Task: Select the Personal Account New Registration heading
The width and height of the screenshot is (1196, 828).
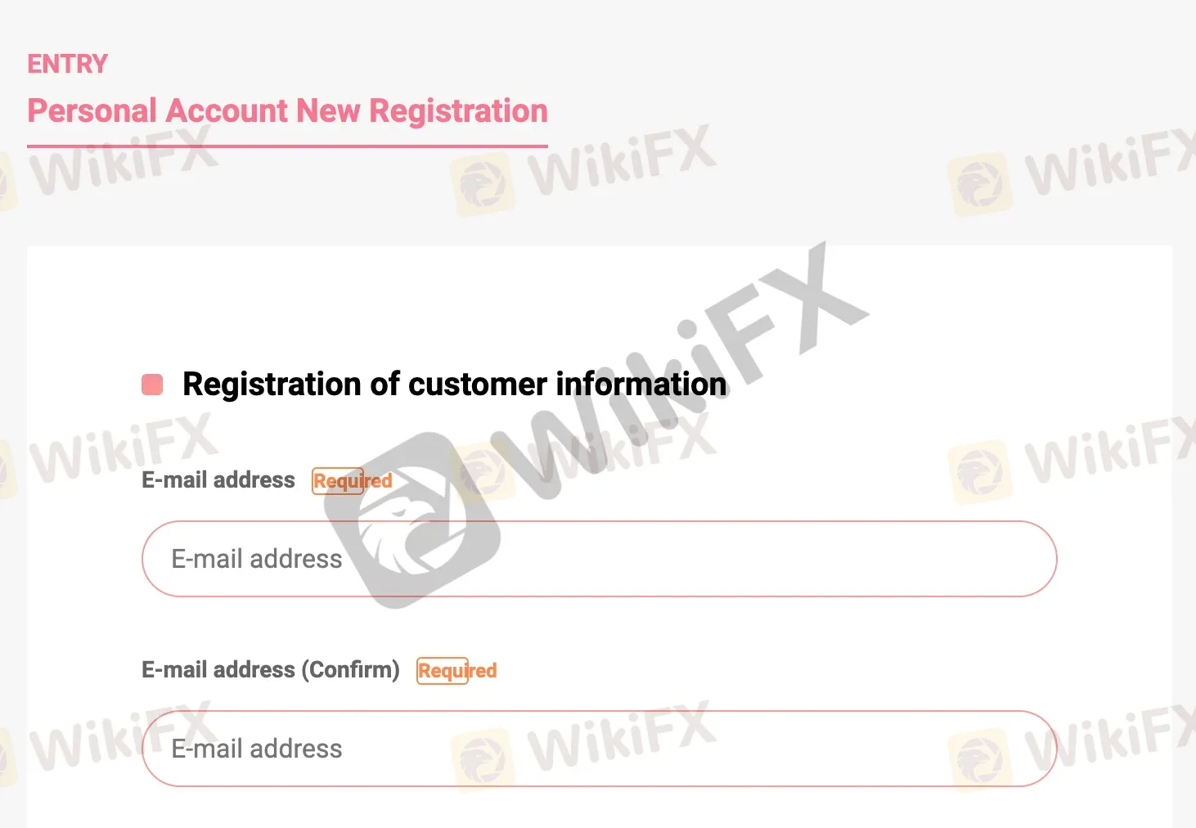Action: pos(287,111)
